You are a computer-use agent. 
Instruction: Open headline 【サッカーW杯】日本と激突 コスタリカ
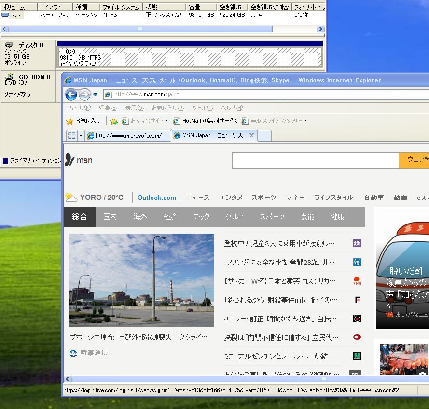tap(279, 281)
